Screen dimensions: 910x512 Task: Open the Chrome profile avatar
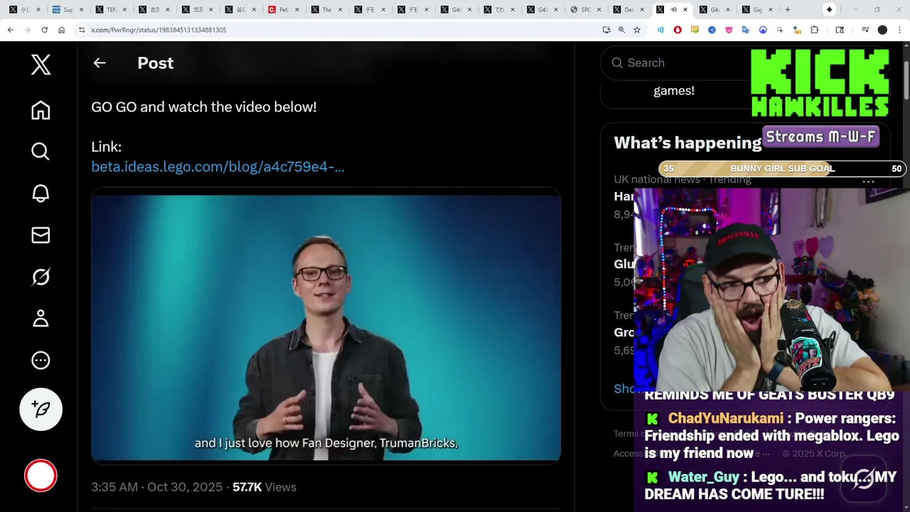tap(882, 30)
